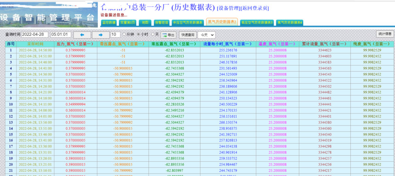Viewport: 395px width, 176px height.
Task: Click the 带压露点_氮气 column header
Action: click(123, 44)
